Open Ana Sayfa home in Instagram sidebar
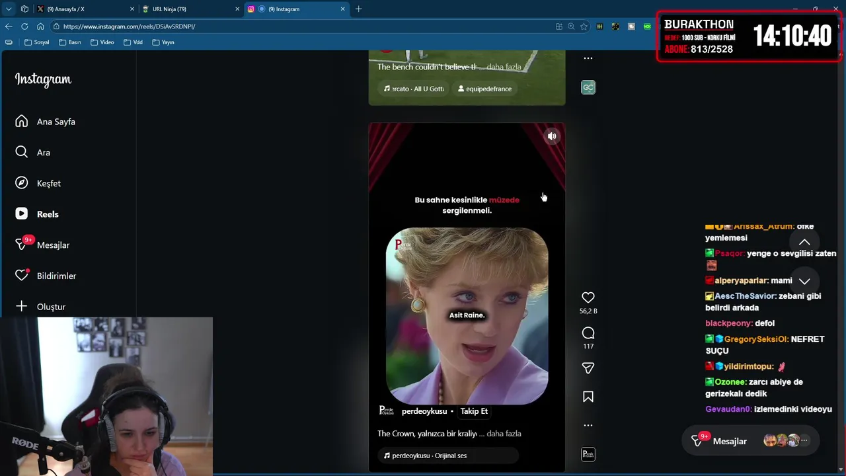 tap(45, 122)
